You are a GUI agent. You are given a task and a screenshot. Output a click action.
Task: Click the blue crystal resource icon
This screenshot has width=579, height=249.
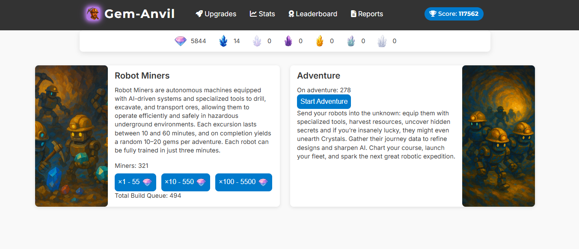click(x=223, y=41)
